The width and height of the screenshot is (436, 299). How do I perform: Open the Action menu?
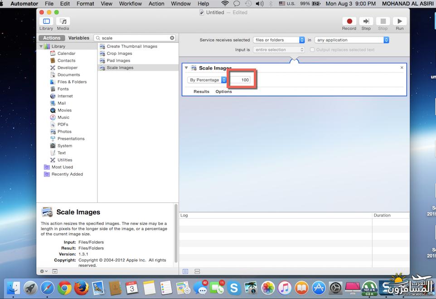click(156, 4)
